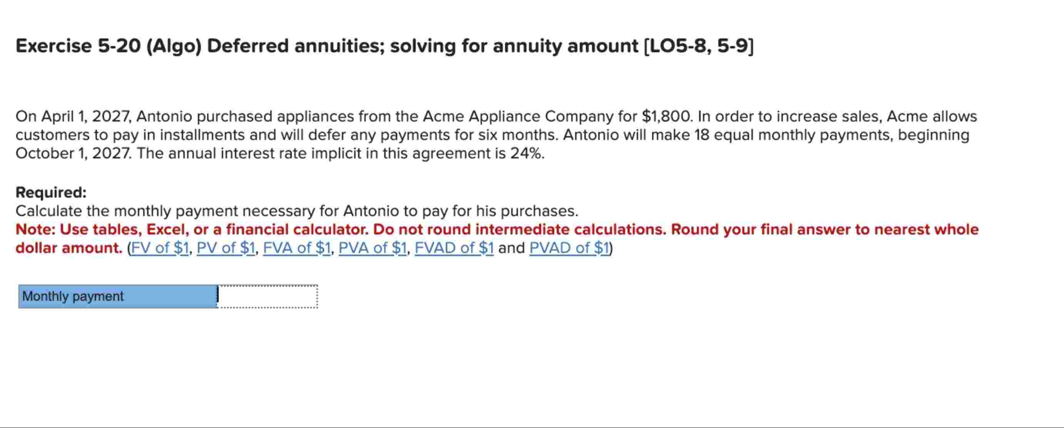The width and height of the screenshot is (1064, 428).
Task: Click the red note instructions text
Action: 496,230
